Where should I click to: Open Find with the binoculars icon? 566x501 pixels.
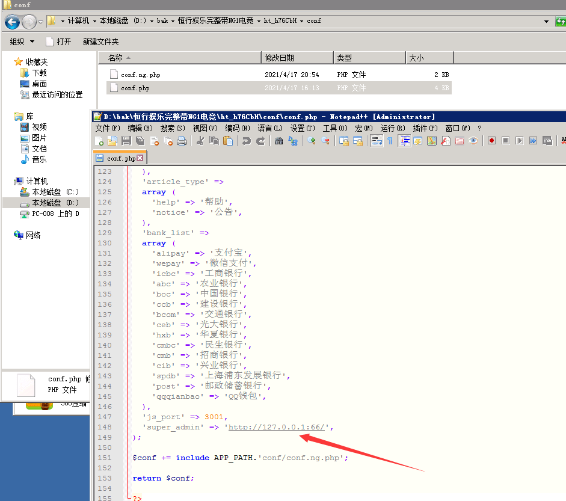tap(278, 141)
